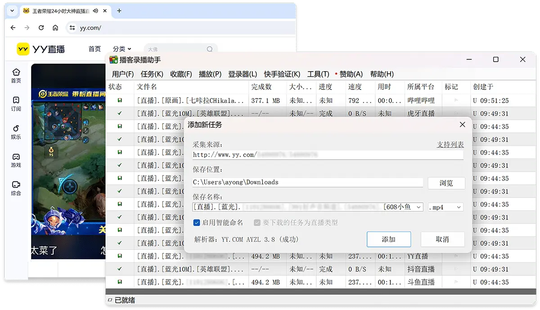The image size is (540, 310).
Task: Open 首页 in the YY left sidebar
Action: (16, 76)
